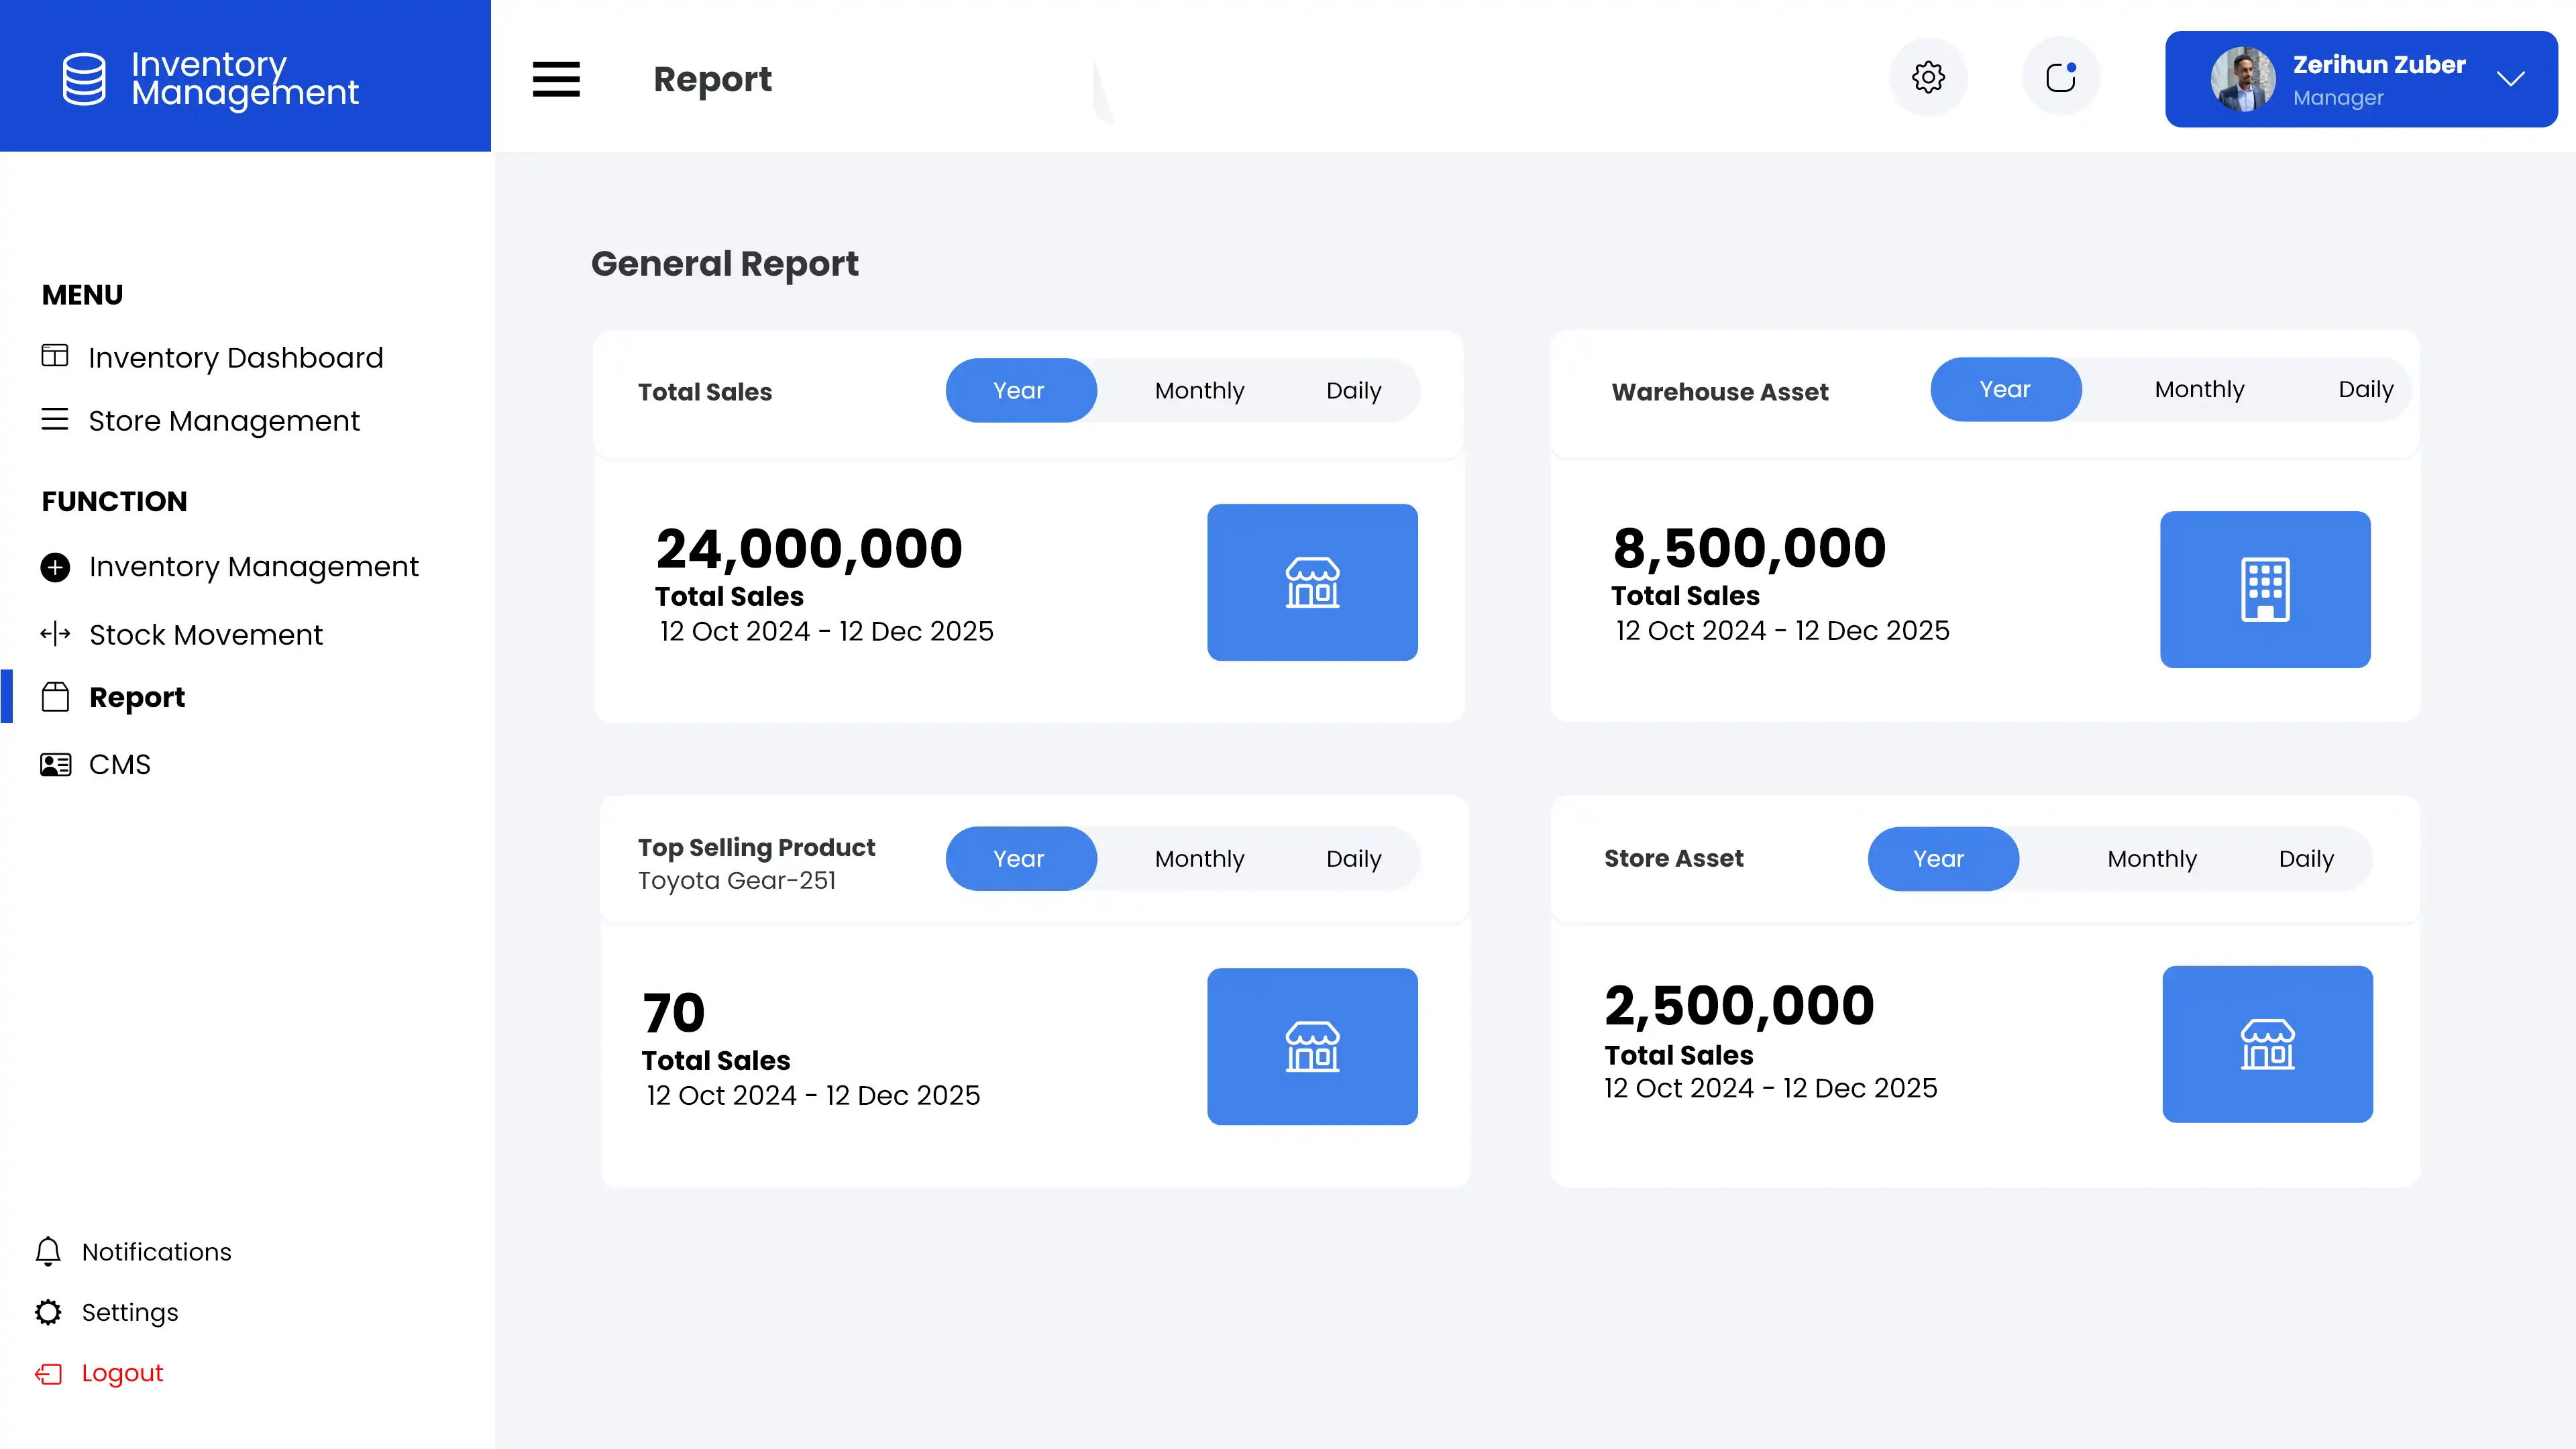Switch Total Sales to Monthly view
Screen dimensions: 2576x1449
[x=1199, y=390]
